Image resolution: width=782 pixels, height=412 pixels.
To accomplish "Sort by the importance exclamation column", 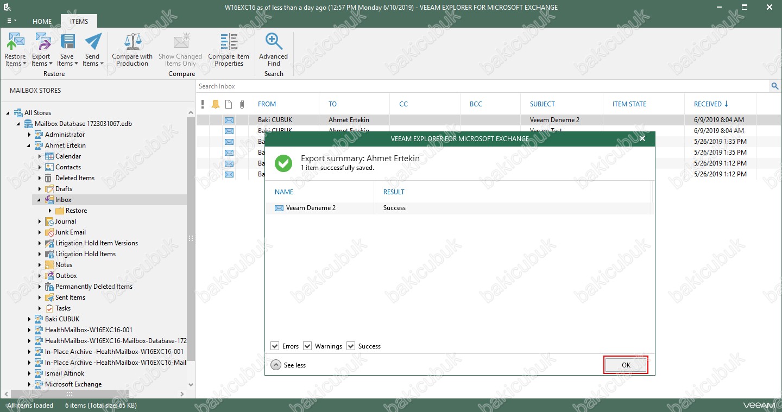I will pyautogui.click(x=203, y=104).
